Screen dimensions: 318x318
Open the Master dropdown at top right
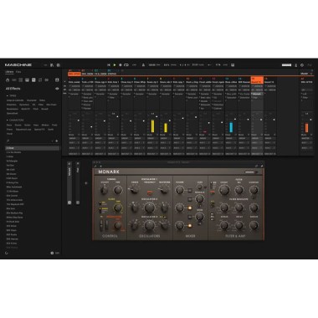(x=306, y=74)
